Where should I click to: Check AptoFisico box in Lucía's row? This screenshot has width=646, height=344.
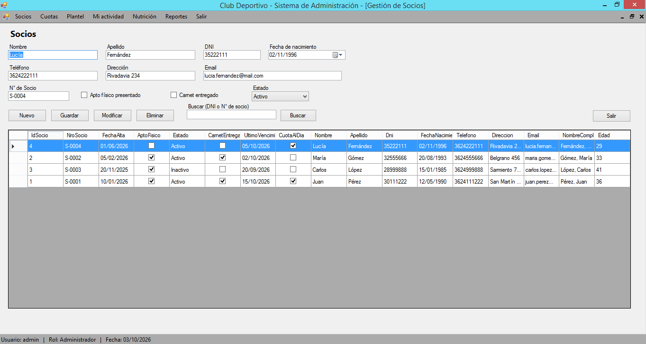pyautogui.click(x=152, y=146)
